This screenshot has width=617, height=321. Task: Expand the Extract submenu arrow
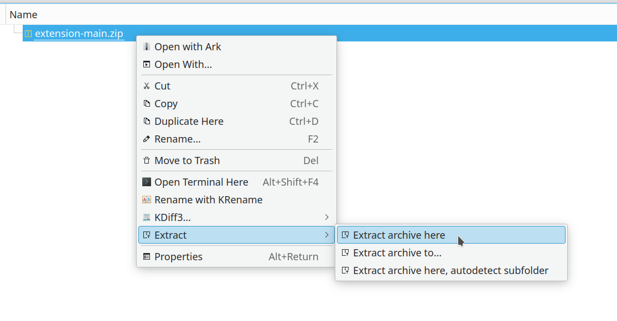326,235
